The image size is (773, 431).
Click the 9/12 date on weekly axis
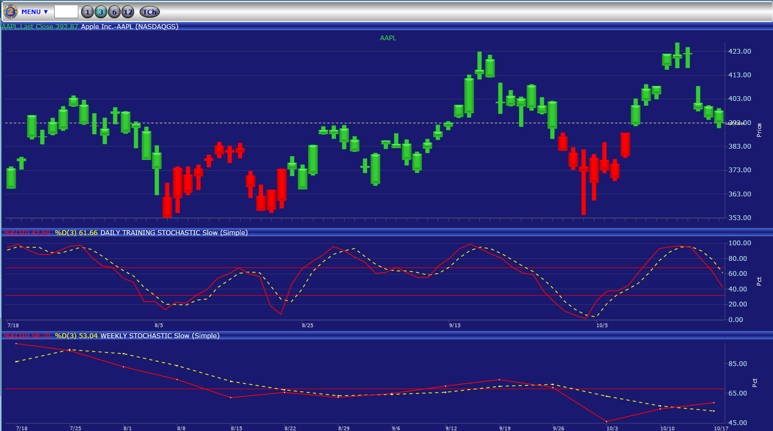(451, 428)
